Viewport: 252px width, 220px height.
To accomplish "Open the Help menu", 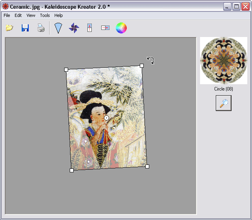I will pos(59,15).
